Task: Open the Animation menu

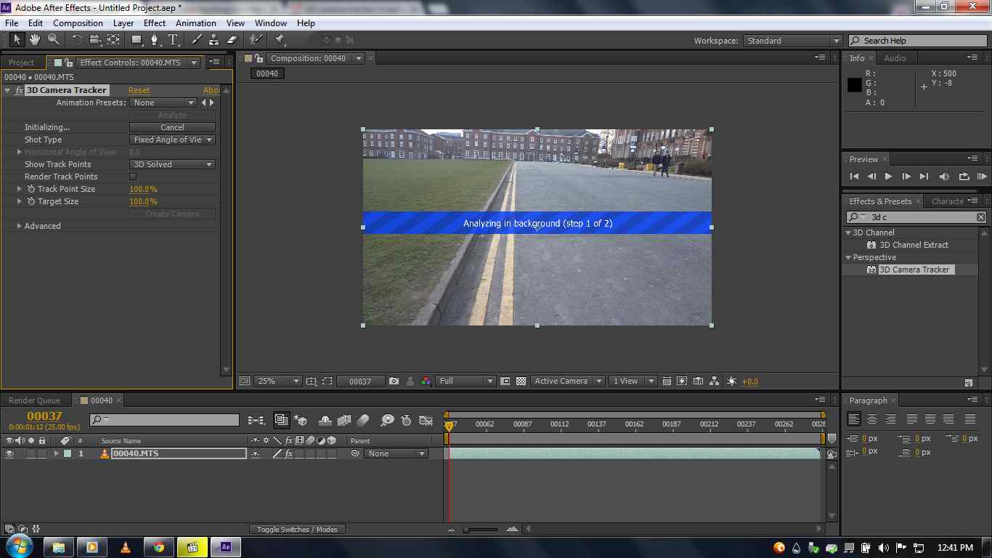Action: click(195, 23)
